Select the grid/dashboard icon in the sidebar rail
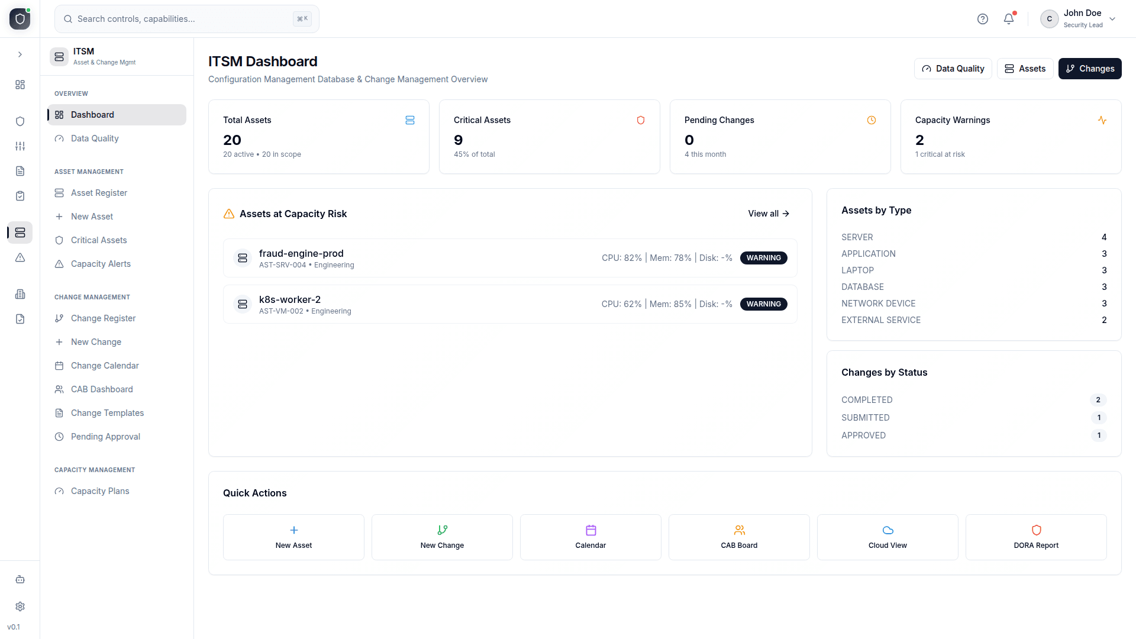Viewport: 1136px width, 639px height. tap(20, 85)
